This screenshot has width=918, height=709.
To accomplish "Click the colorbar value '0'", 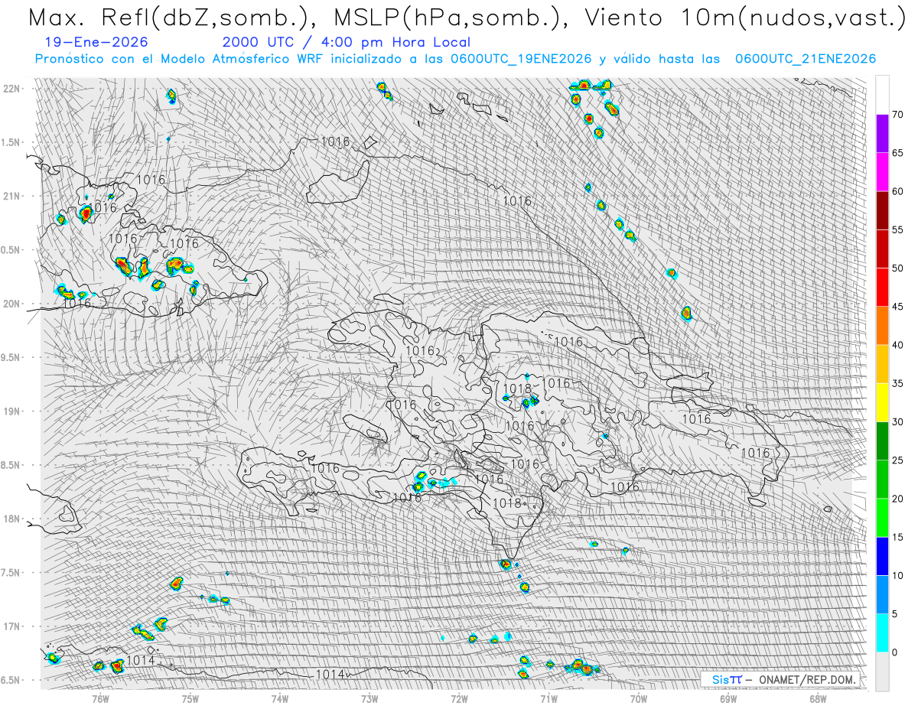I will (x=896, y=652).
